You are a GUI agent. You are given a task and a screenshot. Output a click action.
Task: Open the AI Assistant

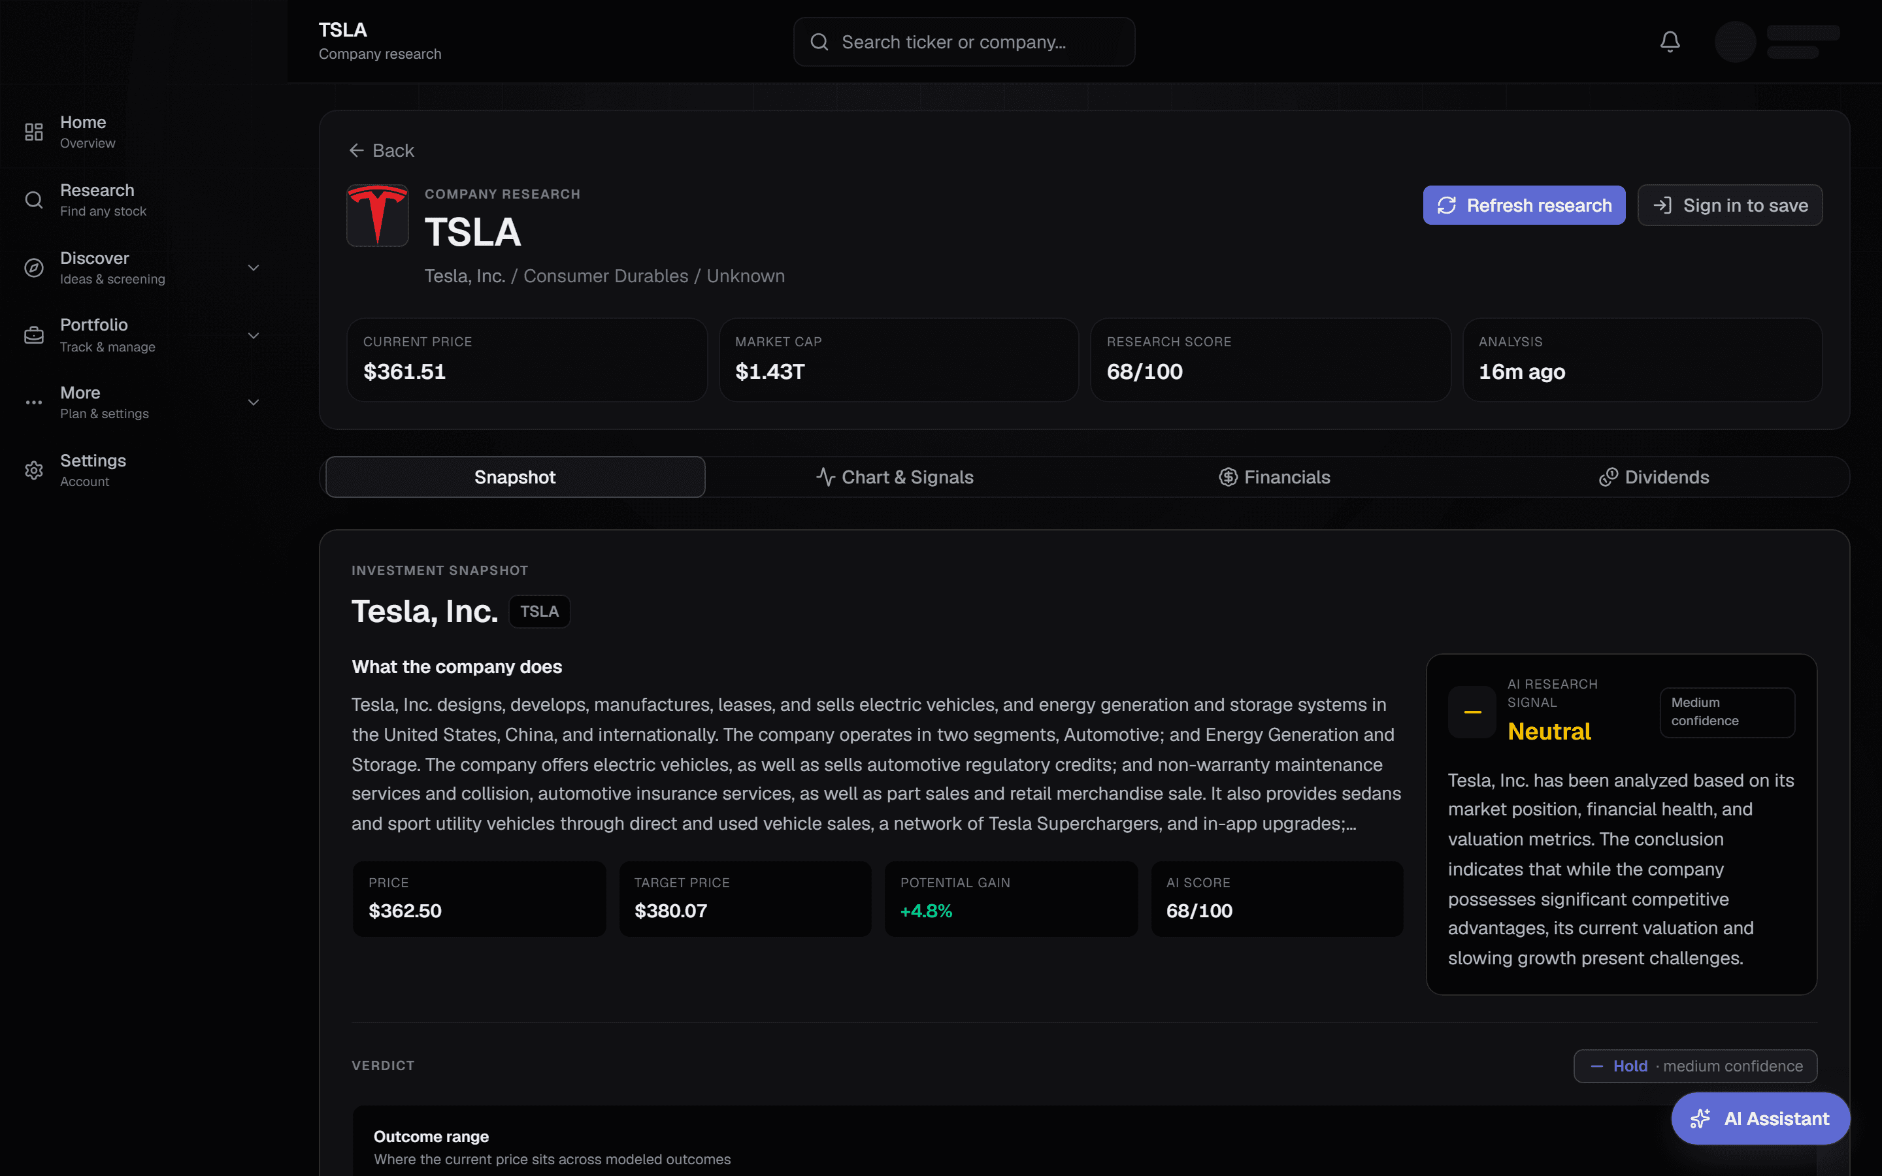1760,1119
